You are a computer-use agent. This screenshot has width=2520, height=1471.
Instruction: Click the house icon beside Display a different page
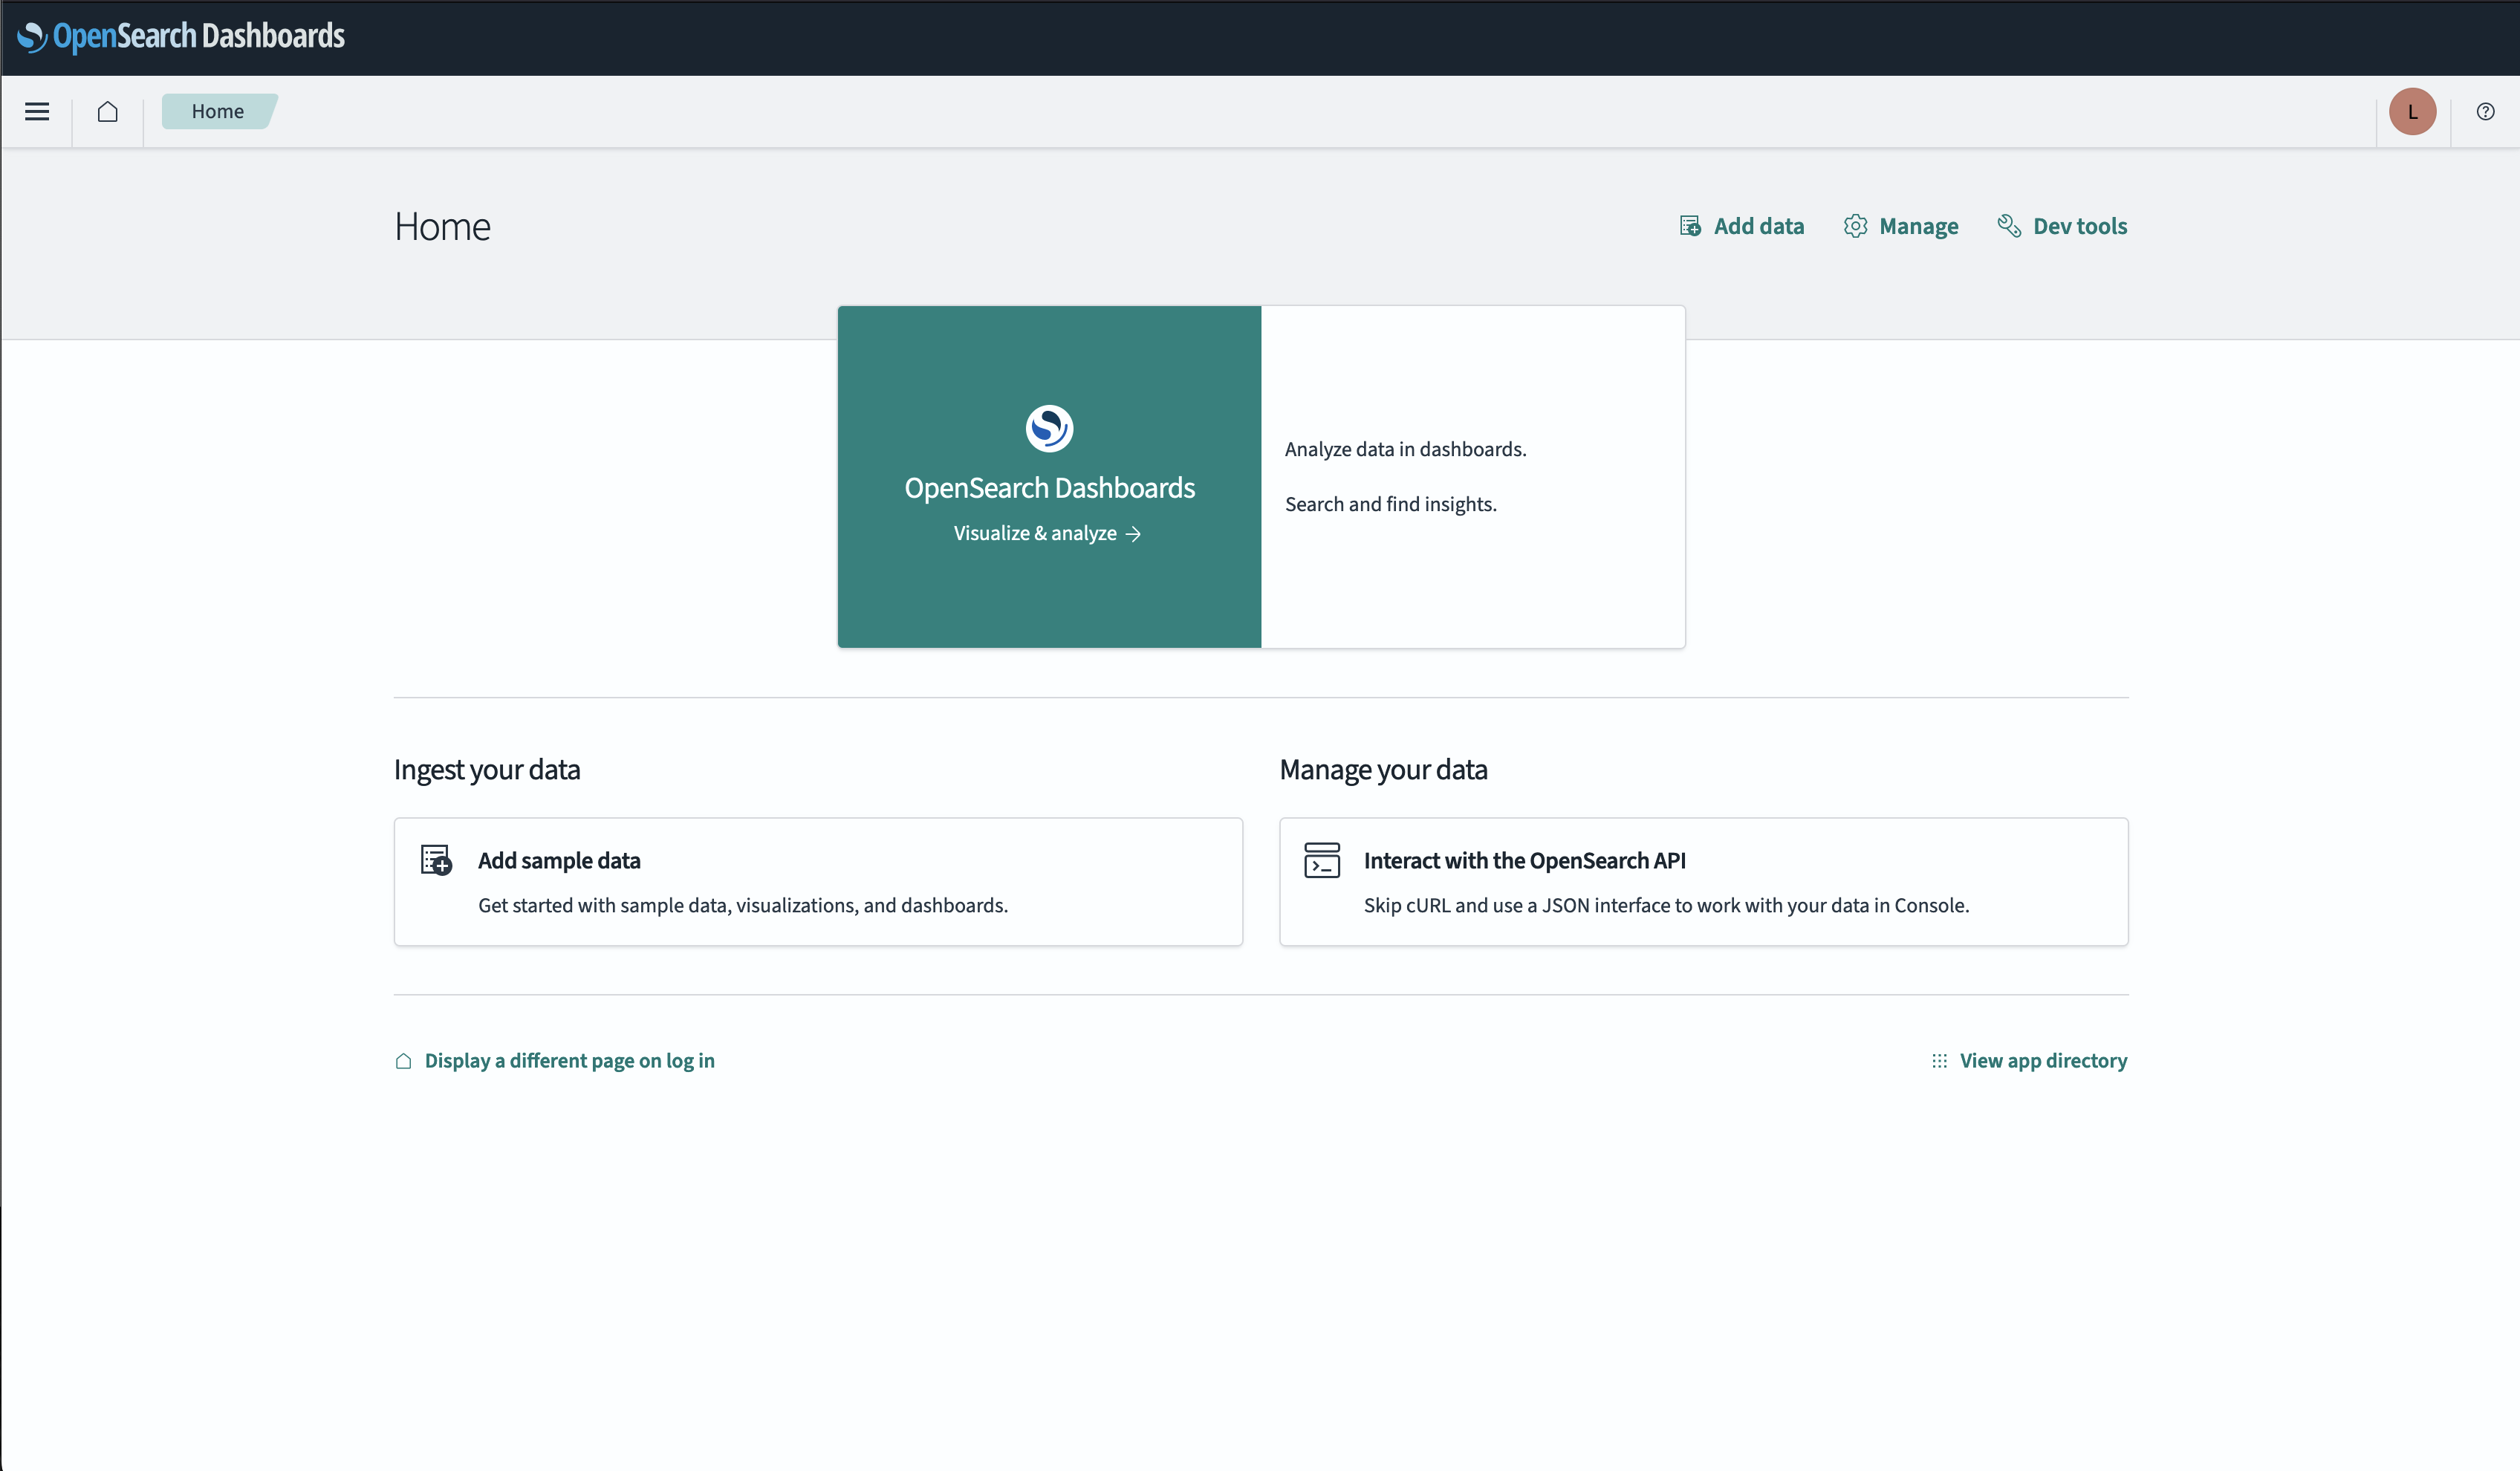click(x=403, y=1061)
